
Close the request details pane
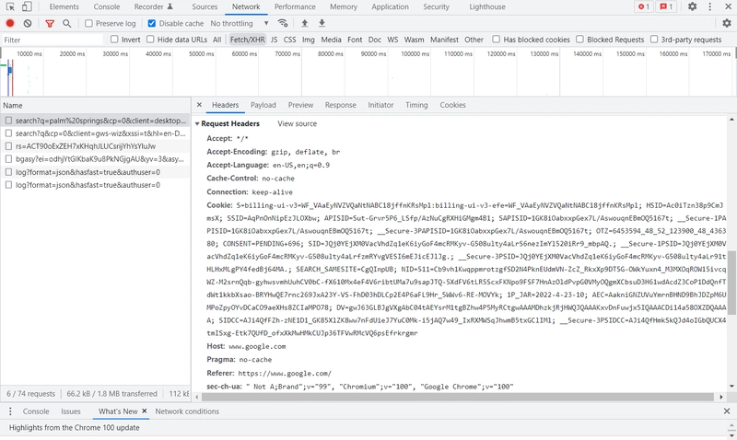199,105
